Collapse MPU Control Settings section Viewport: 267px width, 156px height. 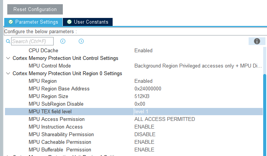tap(8, 58)
